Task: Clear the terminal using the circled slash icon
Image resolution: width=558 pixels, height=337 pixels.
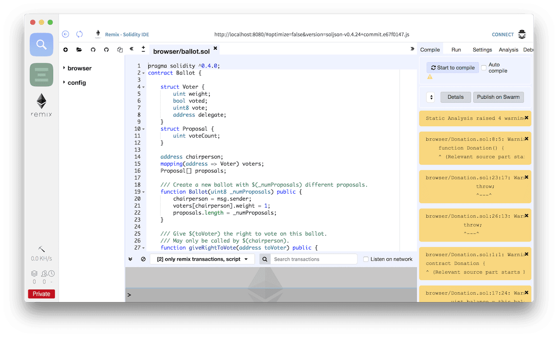Action: (x=143, y=259)
